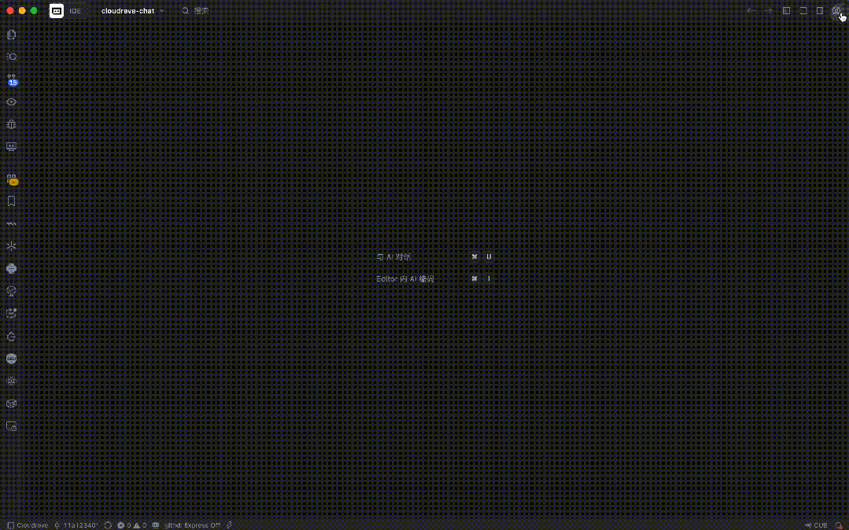Go forward with the right arrow
Image resolution: width=849 pixels, height=530 pixels.
(x=768, y=11)
